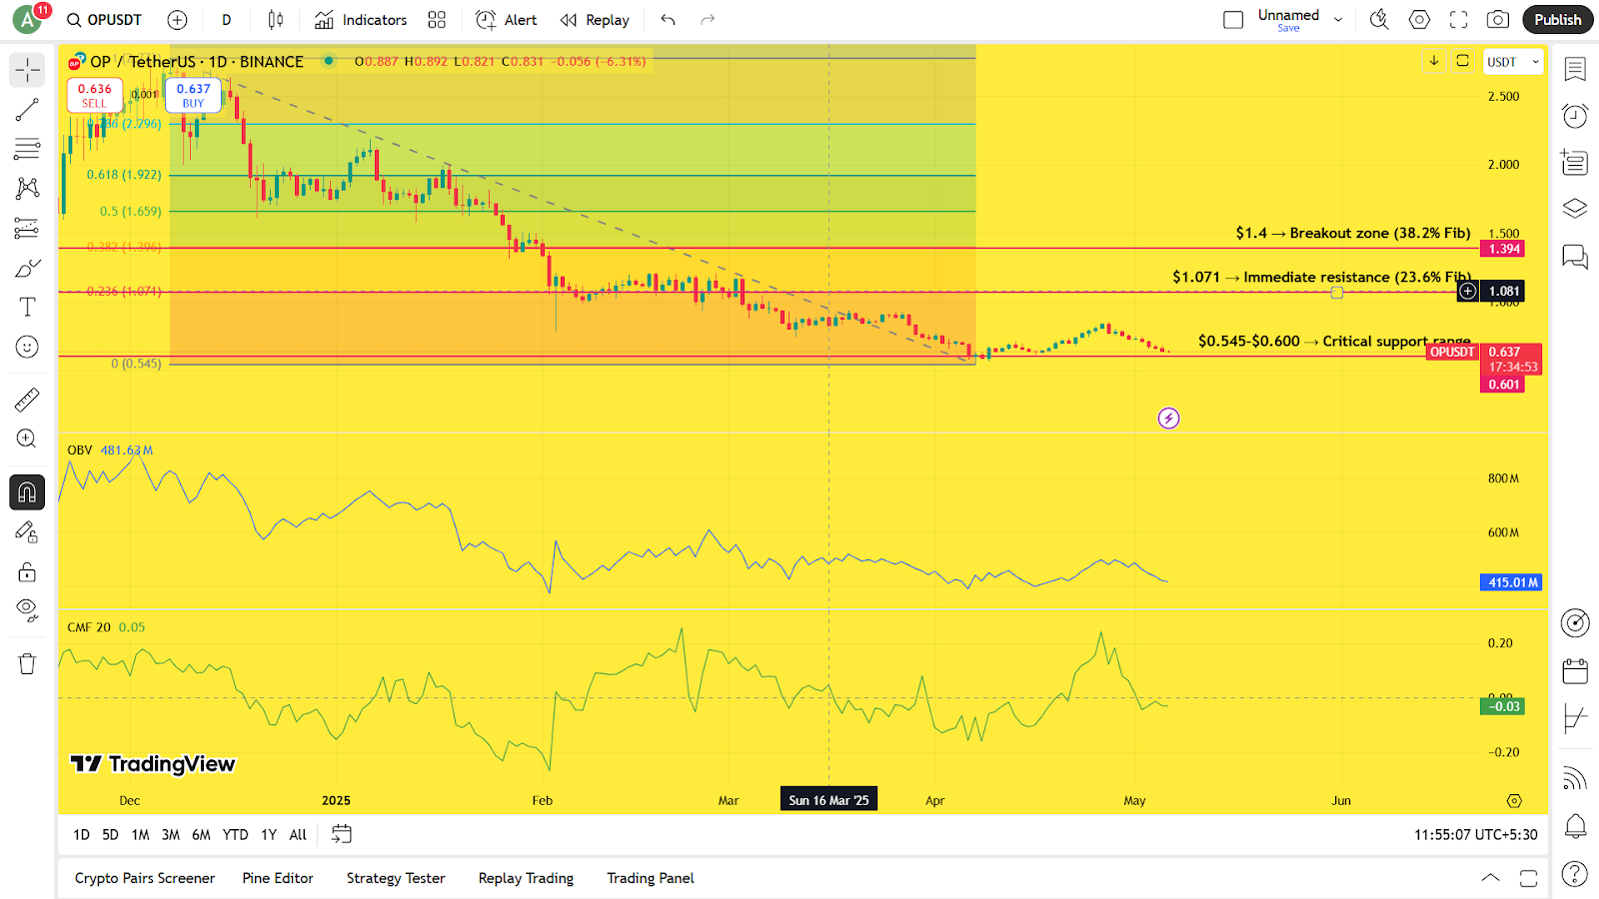Toggle Magnet mode on the left toolbar
Image resolution: width=1599 pixels, height=899 pixels.
(x=27, y=492)
